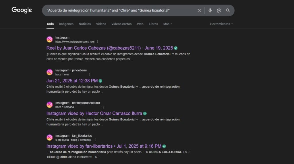Click Instagram favicon of janoebemi result

[50, 72]
